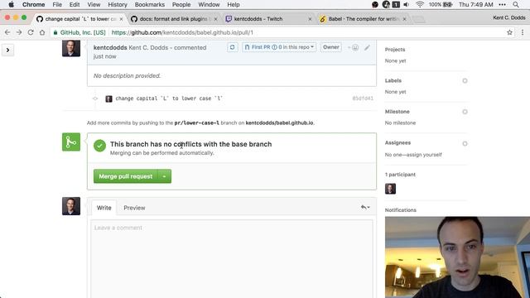Switch to the Babel compiler tab

pos(364,19)
